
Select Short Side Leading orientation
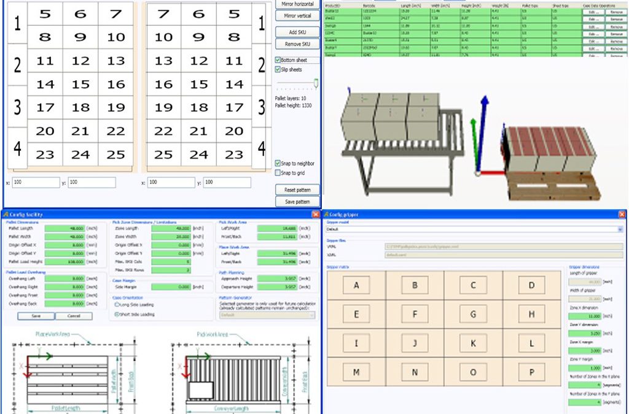(117, 314)
